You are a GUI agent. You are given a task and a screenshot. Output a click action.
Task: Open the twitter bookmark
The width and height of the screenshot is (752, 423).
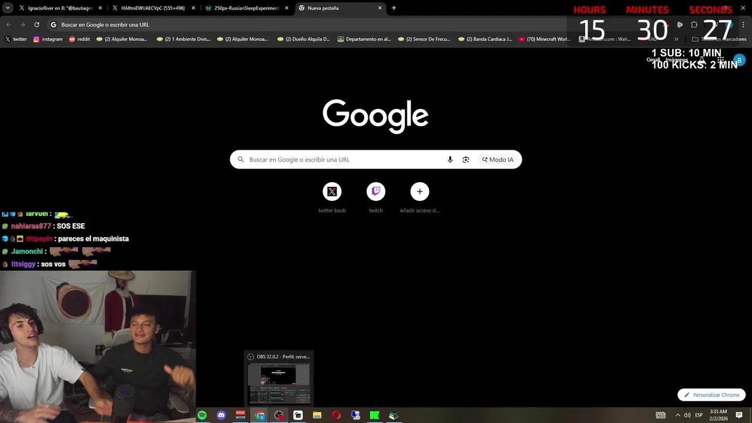16,39
